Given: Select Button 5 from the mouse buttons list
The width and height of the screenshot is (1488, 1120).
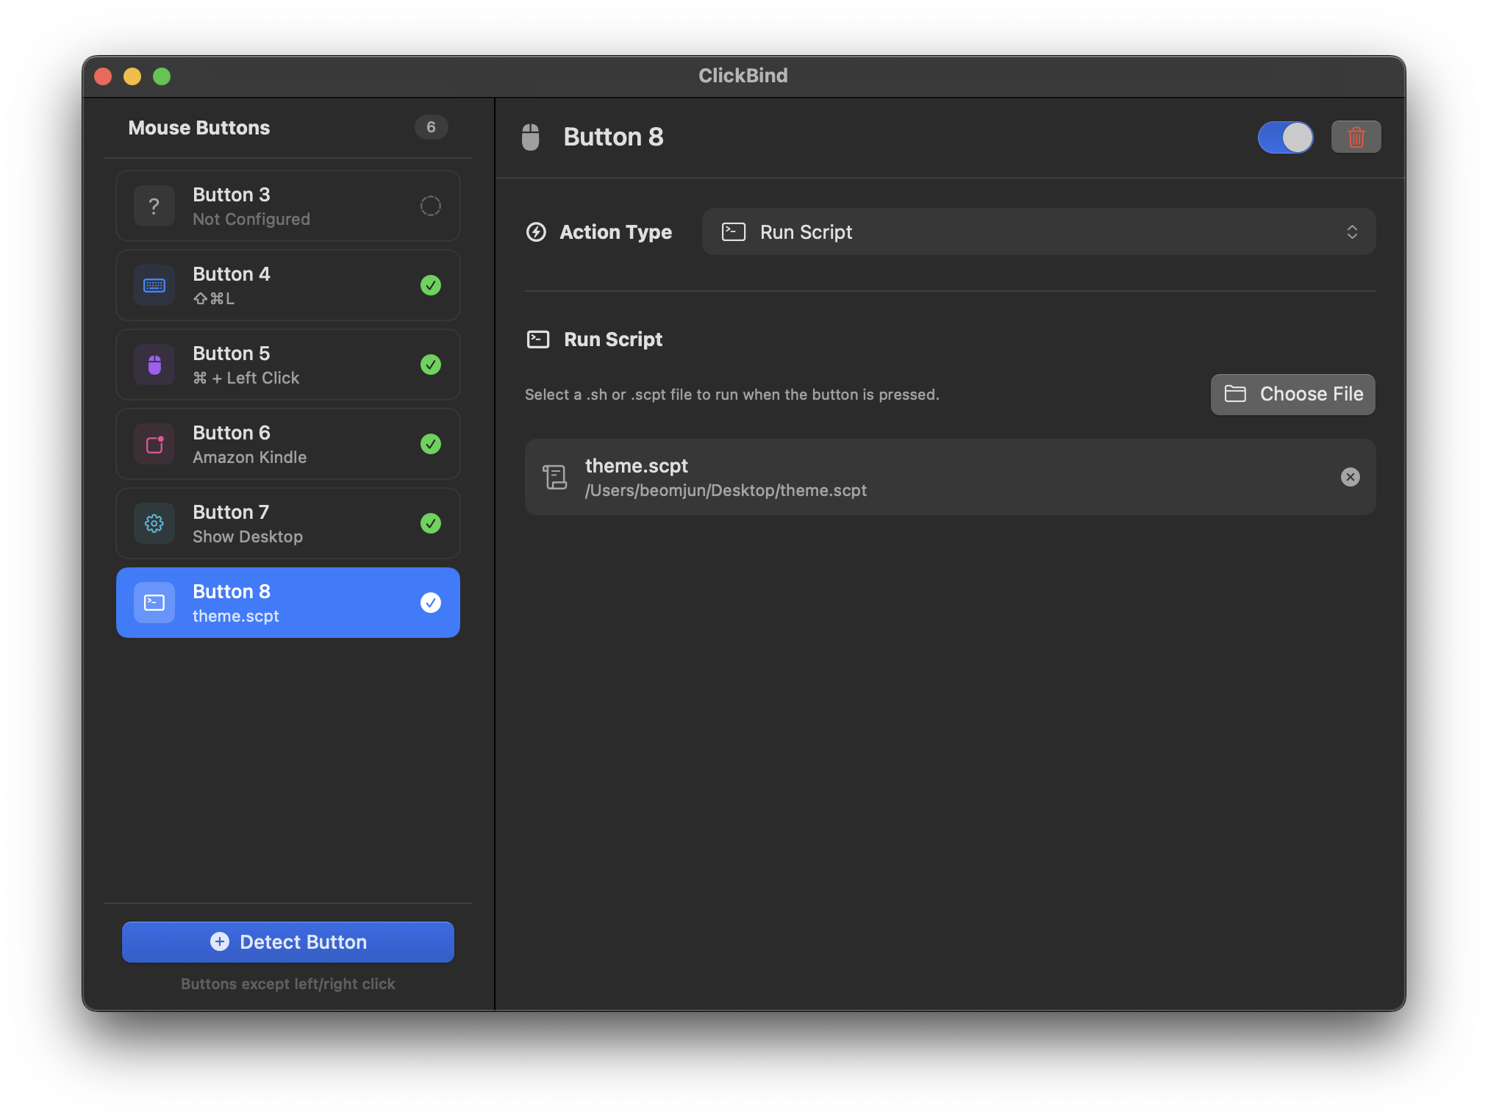Looking at the screenshot, I should (287, 365).
